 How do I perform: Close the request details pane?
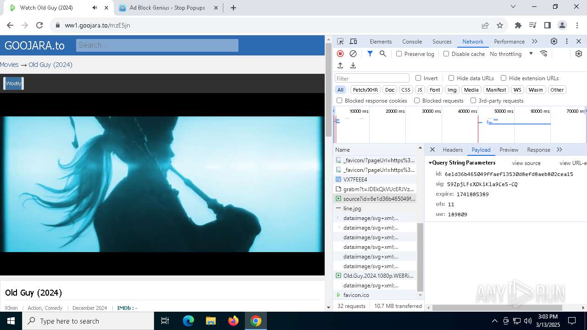432,149
